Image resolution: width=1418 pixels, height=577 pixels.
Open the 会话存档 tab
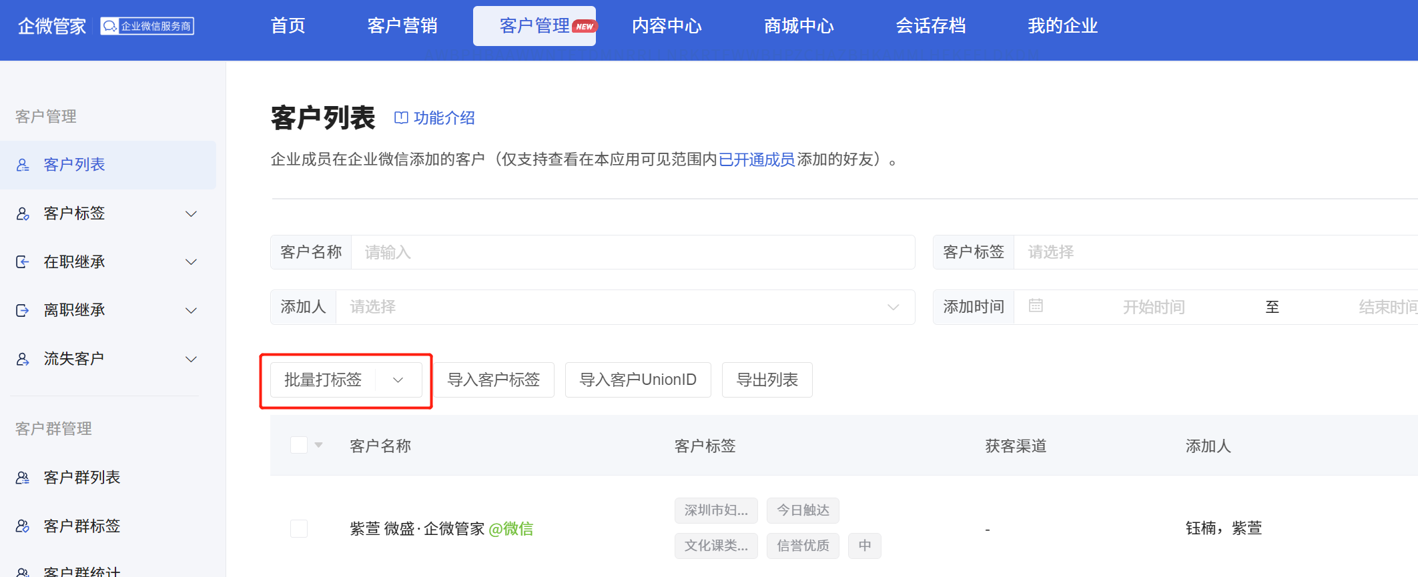click(x=931, y=26)
